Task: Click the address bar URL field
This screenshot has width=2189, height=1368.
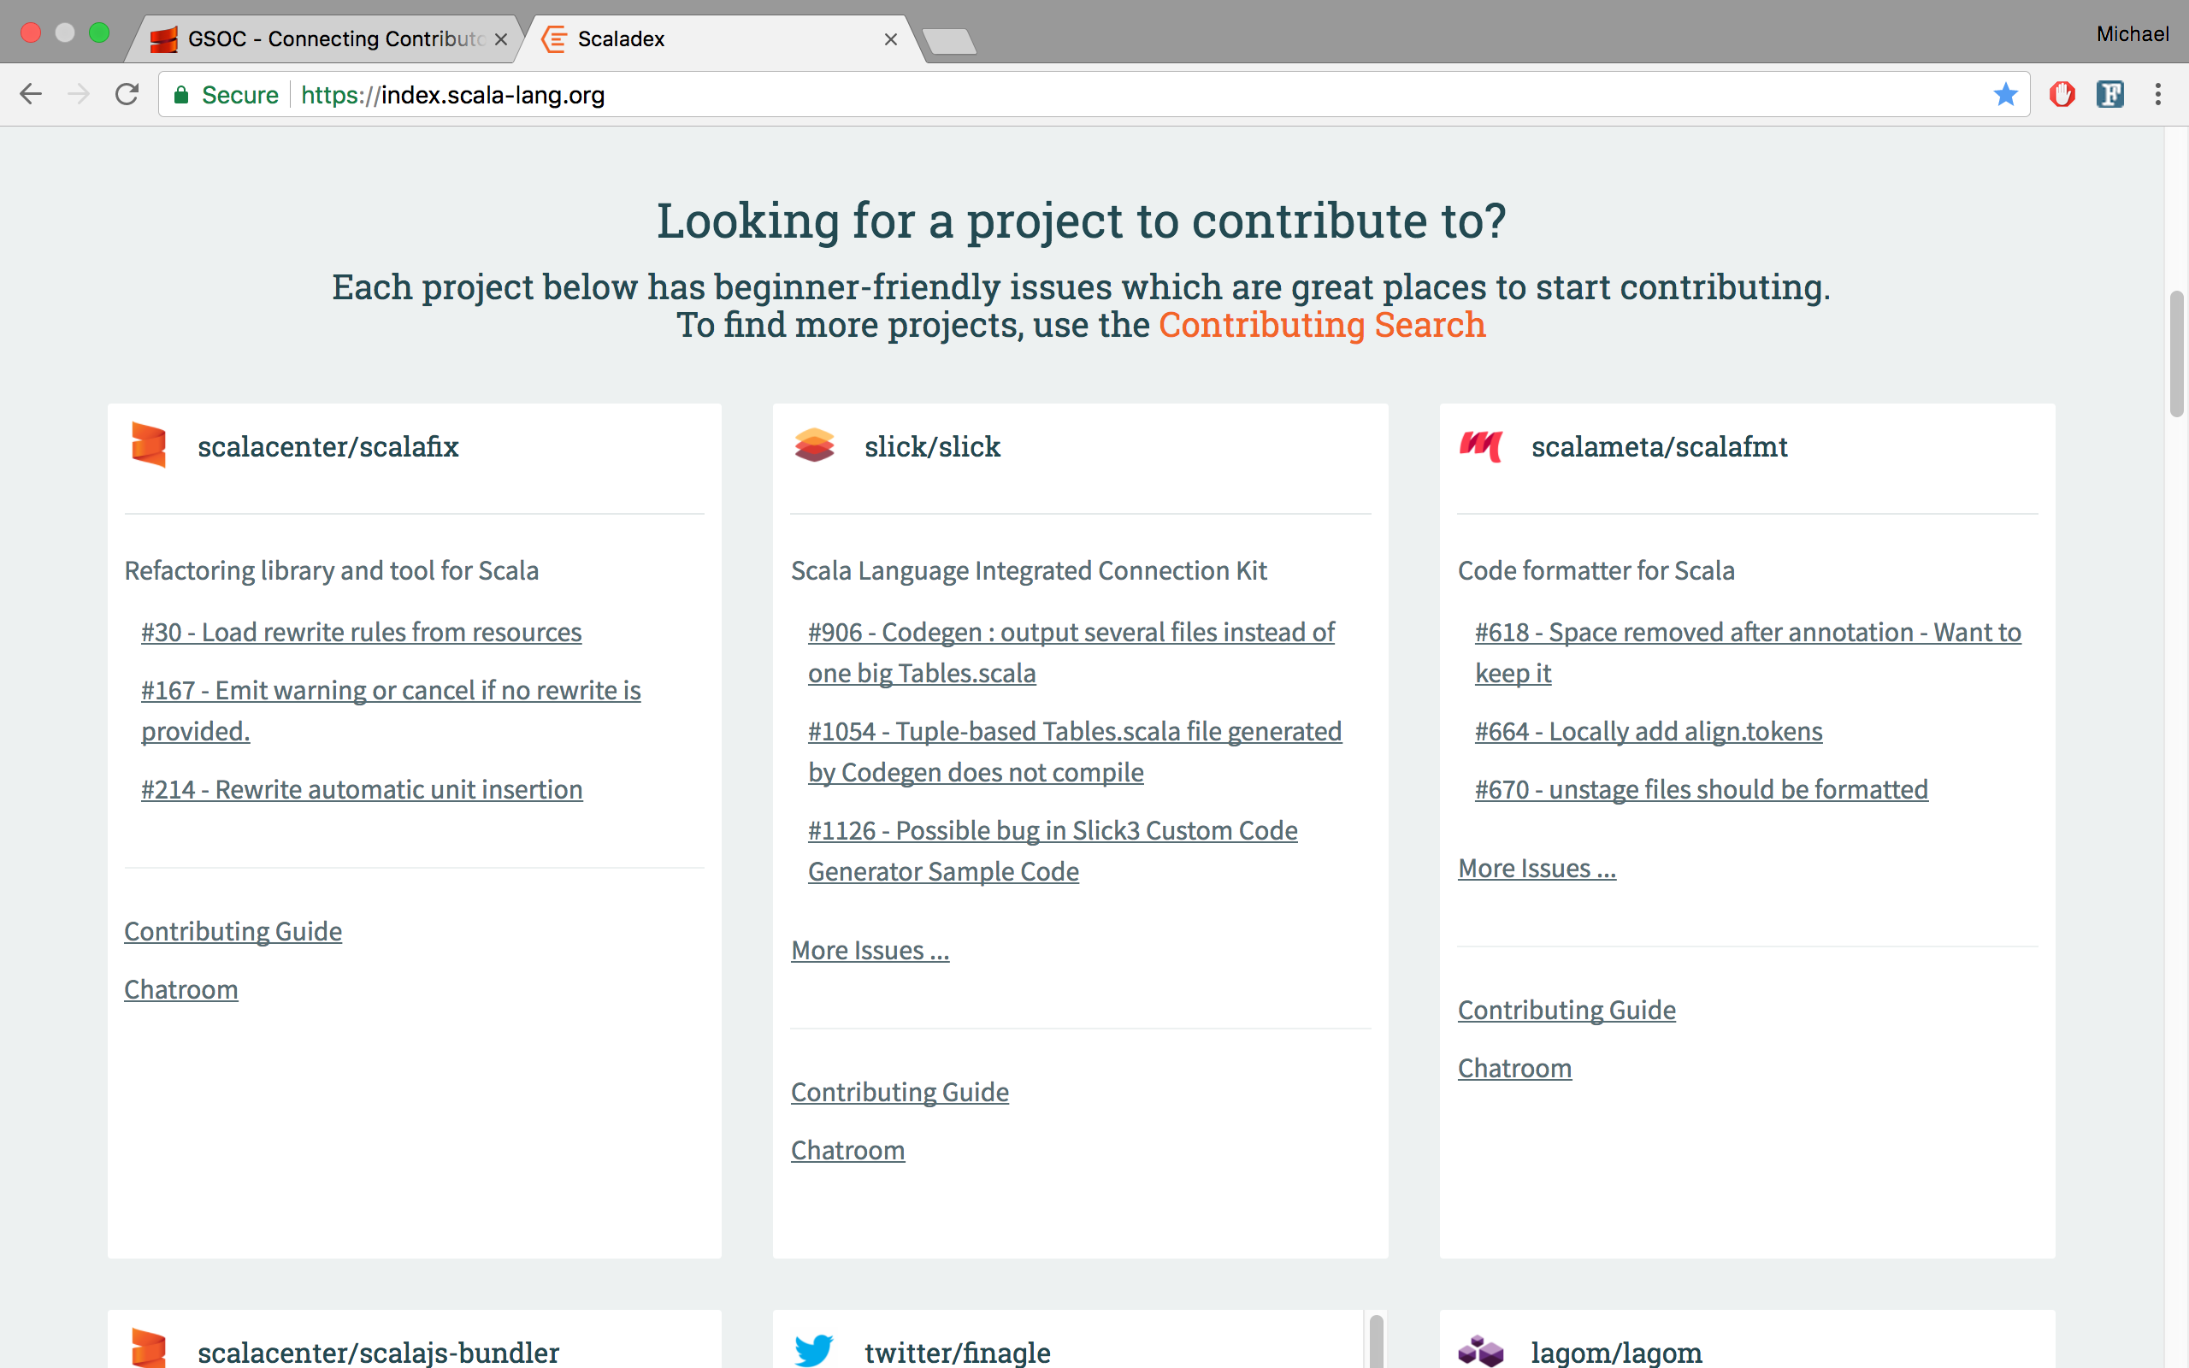Action: click(1085, 94)
